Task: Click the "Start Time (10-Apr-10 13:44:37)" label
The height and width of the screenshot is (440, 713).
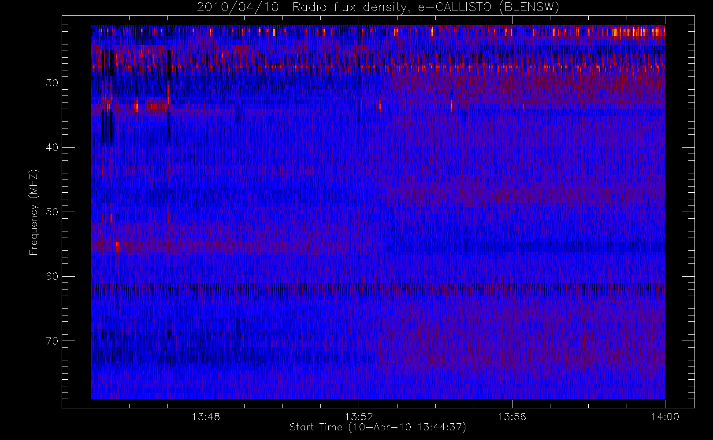Action: coord(378,427)
